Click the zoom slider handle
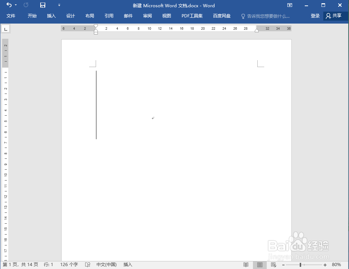This screenshot has height=269, width=349. 300,265
